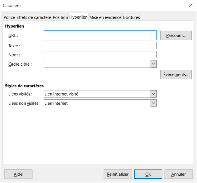This screenshot has height=183, width=197.
Task: Click inside the Nom text box
Action: pyautogui.click(x=100, y=55)
